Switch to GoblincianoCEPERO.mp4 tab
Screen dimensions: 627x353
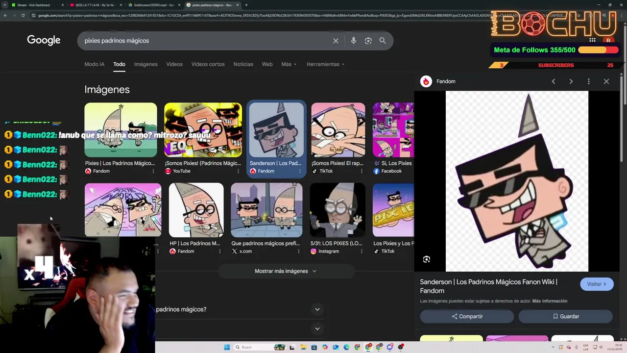[x=153, y=5]
